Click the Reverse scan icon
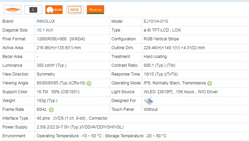The height and width of the screenshot is (141, 249). coord(95,10)
